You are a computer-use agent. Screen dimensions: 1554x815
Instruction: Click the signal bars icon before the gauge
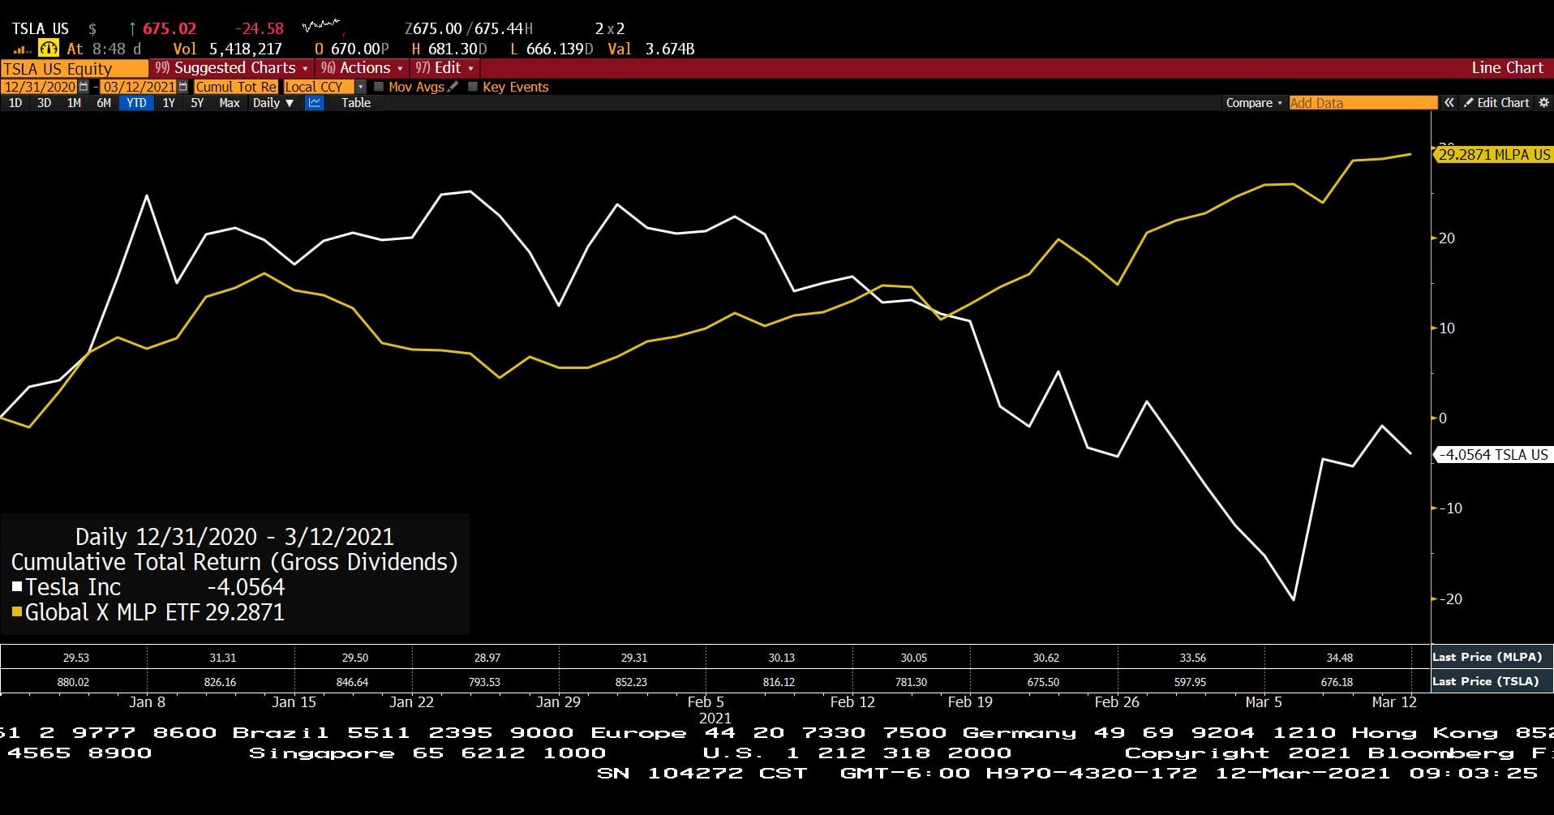pyautogui.click(x=23, y=49)
